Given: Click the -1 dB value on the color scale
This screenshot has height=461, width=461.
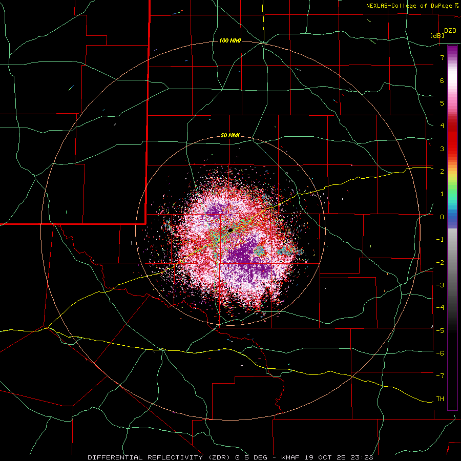Looking at the screenshot, I should tap(440, 240).
